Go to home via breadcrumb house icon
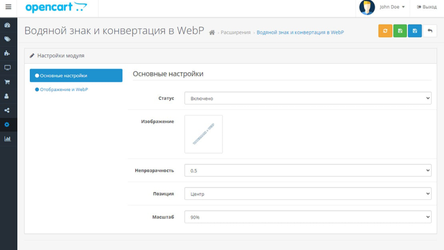Screen dimensions: 444x250 tap(212, 33)
